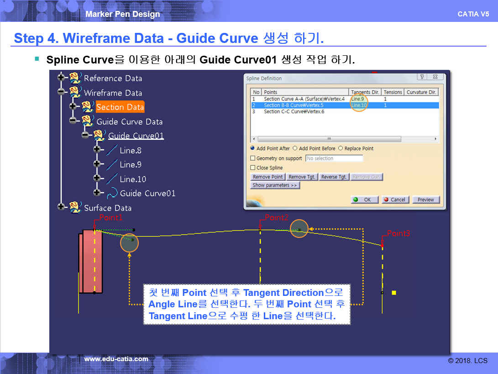This screenshot has width=498, height=374.
Task: Select the Line.8 line icon in tree
Action: click(112, 150)
